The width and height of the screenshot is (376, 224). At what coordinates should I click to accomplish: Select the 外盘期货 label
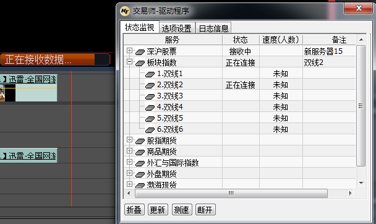click(161, 174)
